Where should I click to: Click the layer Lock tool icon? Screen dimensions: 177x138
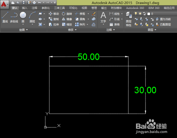152,19
